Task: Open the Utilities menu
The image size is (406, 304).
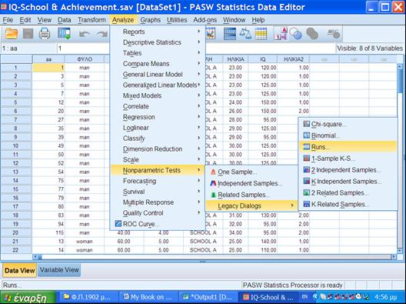Action: pos(177,20)
